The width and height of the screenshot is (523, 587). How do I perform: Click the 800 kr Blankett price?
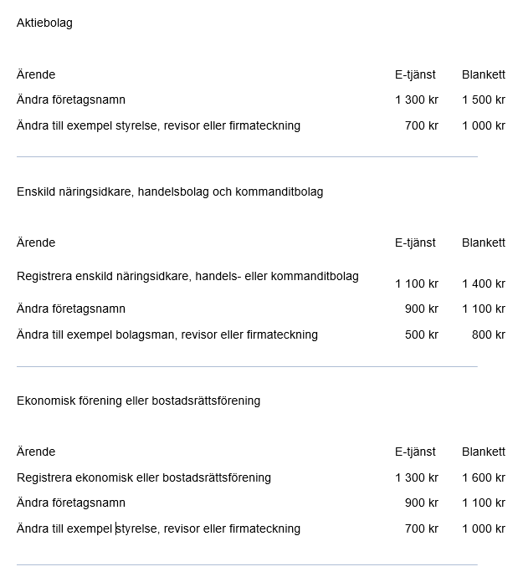click(x=488, y=334)
